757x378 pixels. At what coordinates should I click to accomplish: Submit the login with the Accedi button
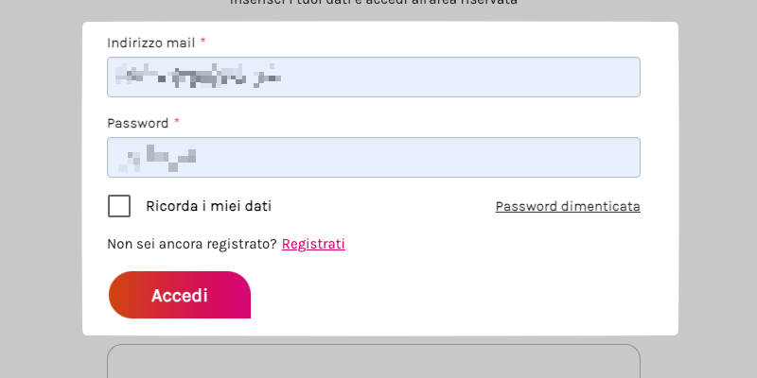point(180,295)
